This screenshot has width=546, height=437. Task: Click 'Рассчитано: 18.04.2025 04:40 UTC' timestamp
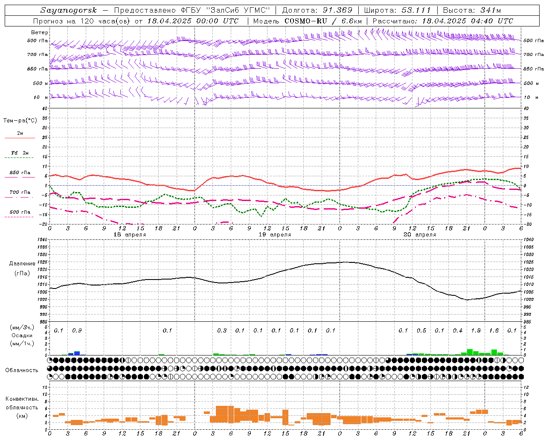pos(443,21)
